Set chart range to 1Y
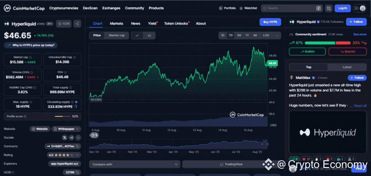The width and height of the screenshot is (371, 176). coord(247,35)
